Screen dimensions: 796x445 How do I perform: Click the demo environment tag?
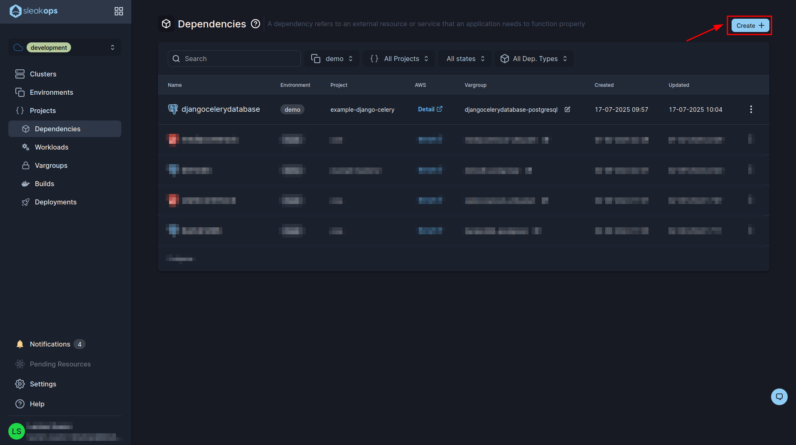point(292,109)
